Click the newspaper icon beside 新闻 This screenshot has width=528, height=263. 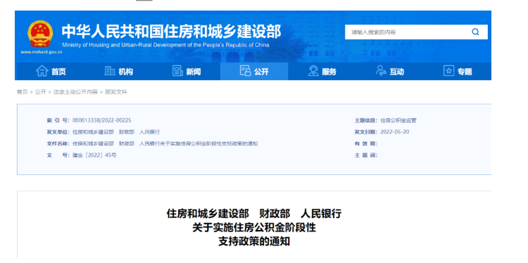[x=177, y=71]
